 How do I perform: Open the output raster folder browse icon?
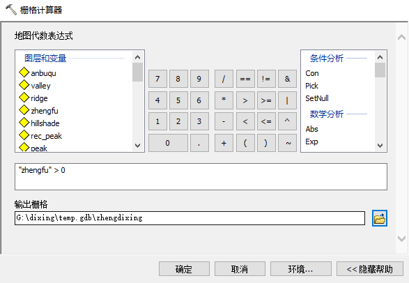click(x=380, y=218)
